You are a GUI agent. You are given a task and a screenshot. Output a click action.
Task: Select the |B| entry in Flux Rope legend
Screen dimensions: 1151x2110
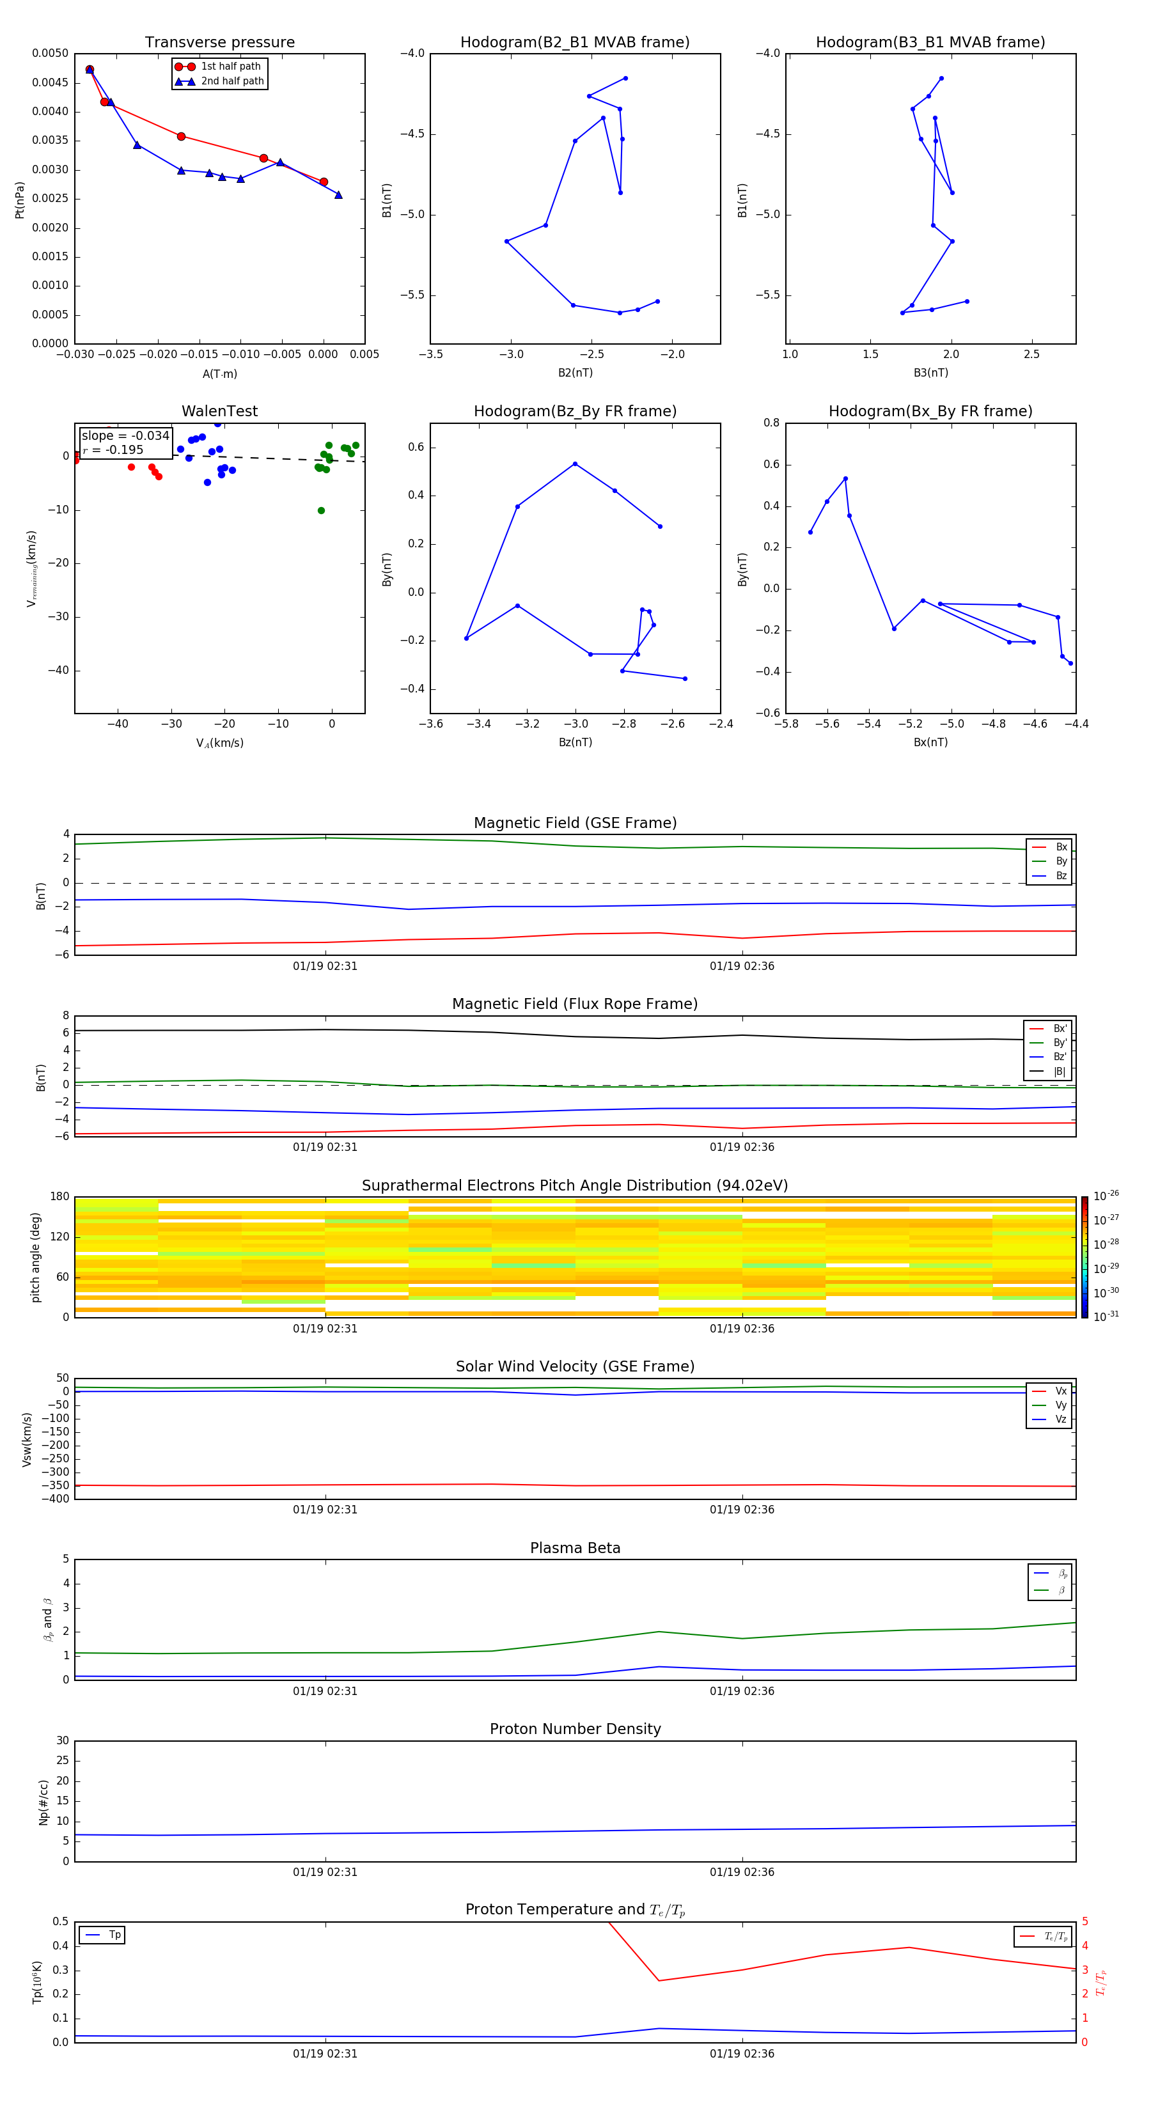1049,1072
